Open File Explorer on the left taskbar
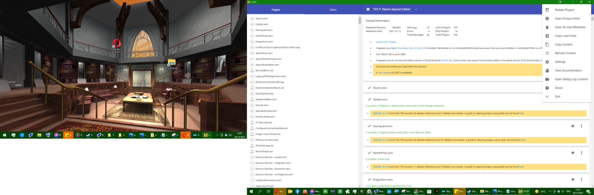Screen dimensions: 594x195 click(39, 135)
